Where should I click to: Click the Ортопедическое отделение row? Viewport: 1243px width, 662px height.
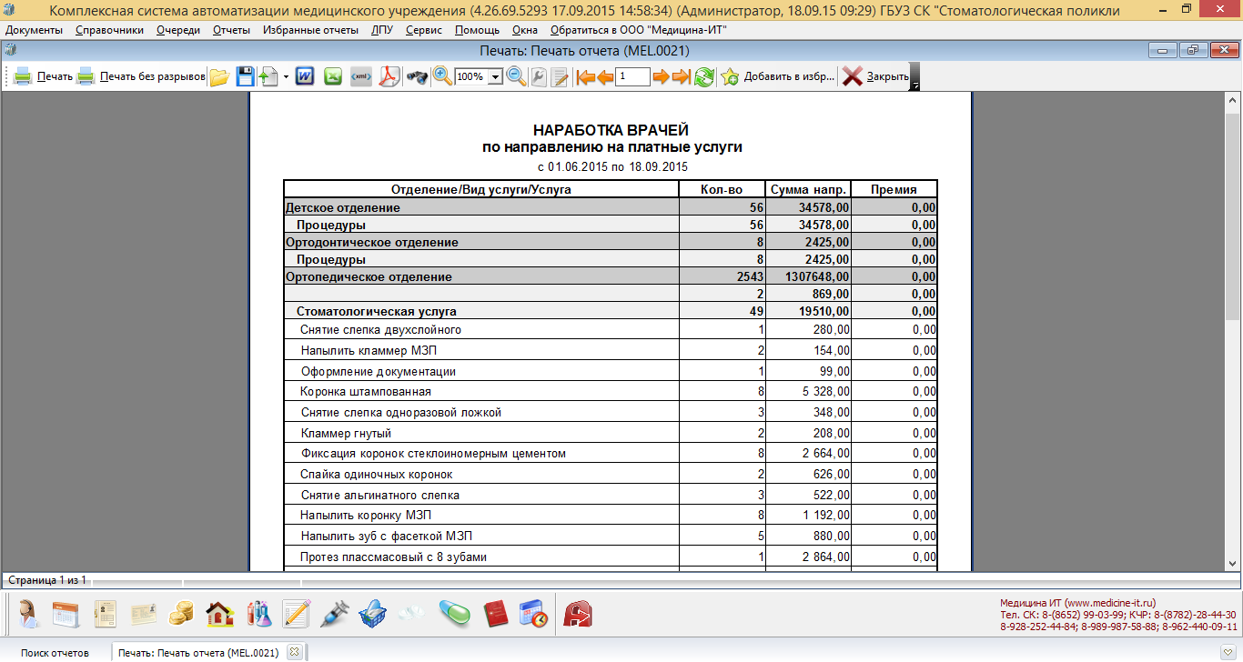pyautogui.click(x=611, y=276)
